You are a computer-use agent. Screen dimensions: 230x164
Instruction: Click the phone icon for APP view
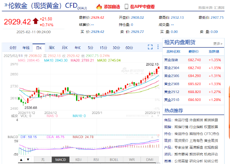[x=126, y=7]
